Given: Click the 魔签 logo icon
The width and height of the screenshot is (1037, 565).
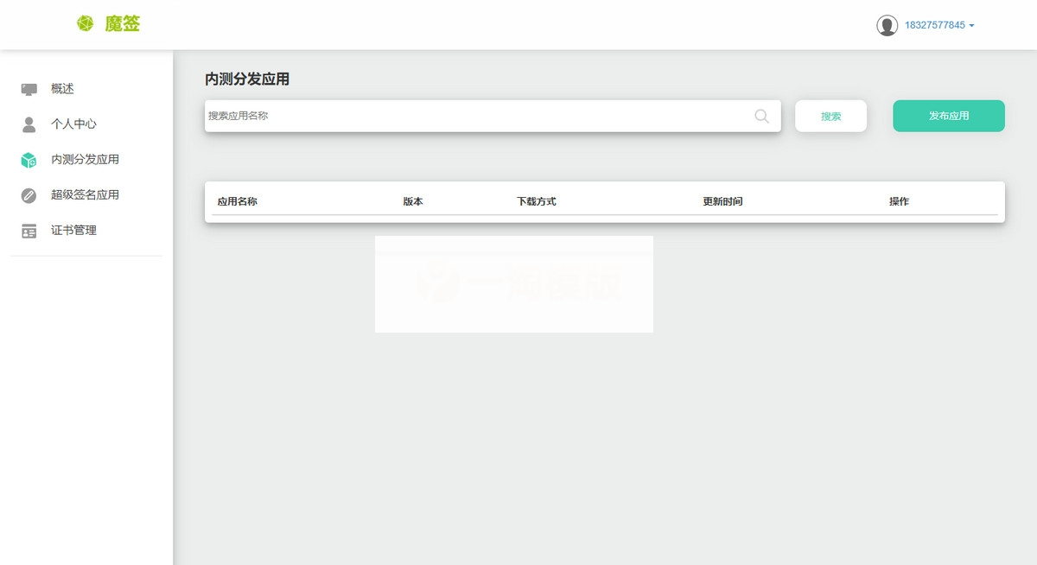Looking at the screenshot, I should coord(85,23).
